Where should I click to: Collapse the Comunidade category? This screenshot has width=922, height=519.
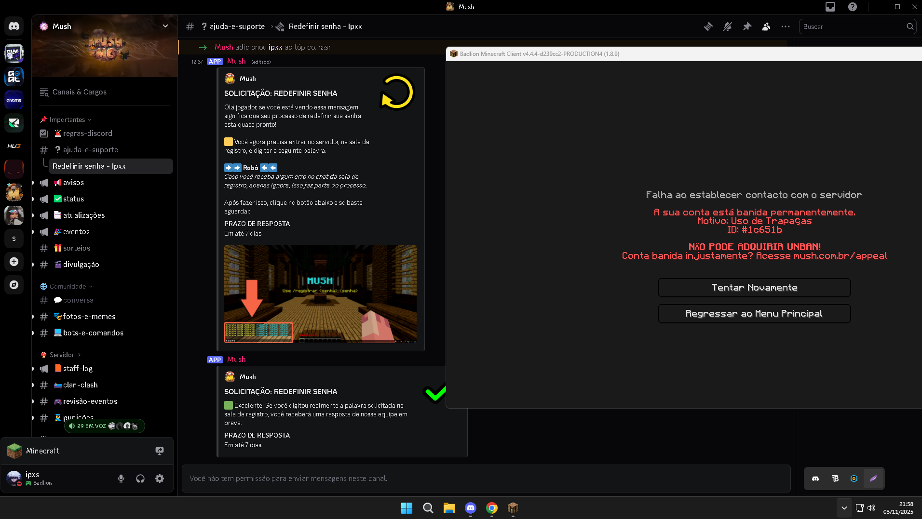click(67, 286)
